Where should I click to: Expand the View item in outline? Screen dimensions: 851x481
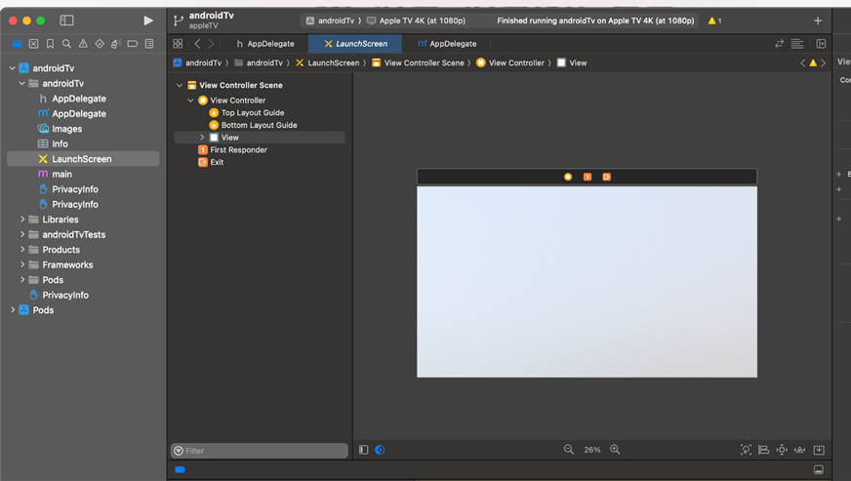(x=202, y=138)
